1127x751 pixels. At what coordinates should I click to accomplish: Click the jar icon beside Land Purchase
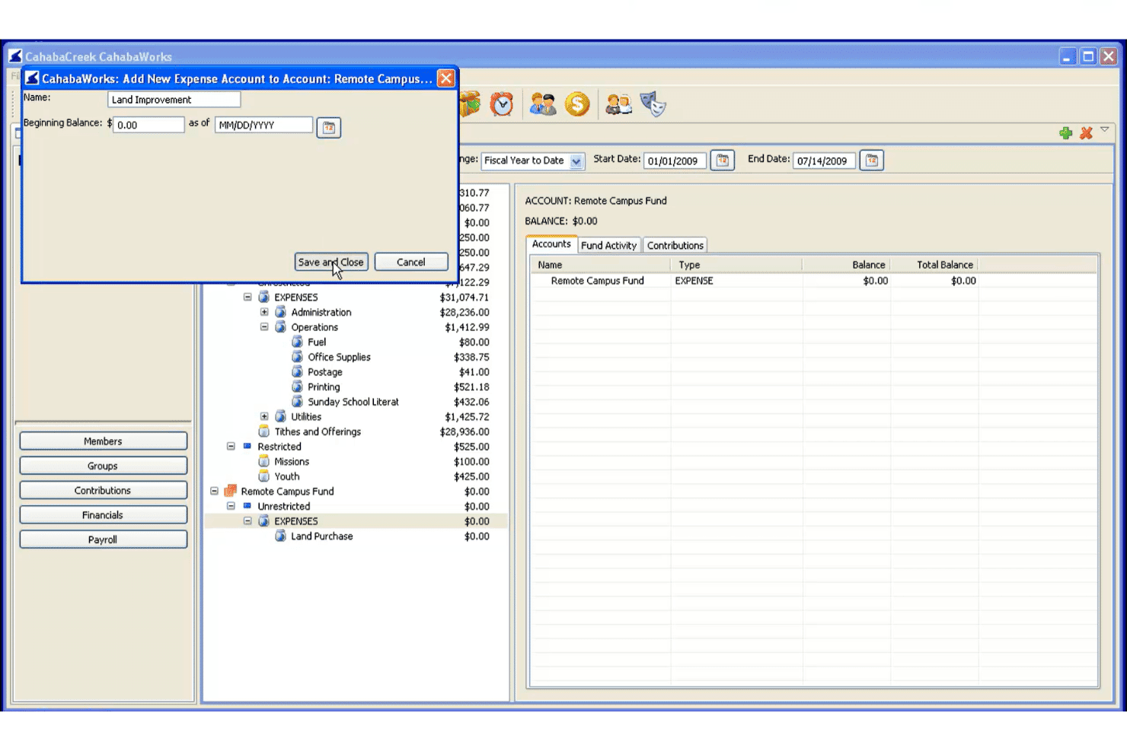coord(280,536)
